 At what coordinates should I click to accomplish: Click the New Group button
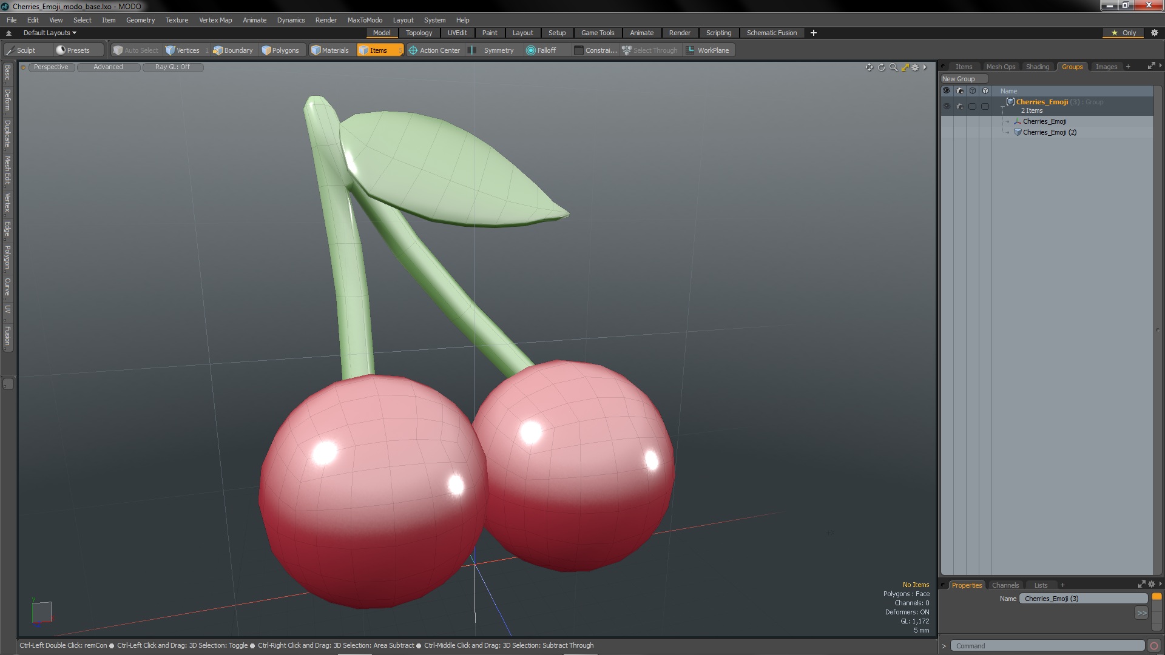964,79
